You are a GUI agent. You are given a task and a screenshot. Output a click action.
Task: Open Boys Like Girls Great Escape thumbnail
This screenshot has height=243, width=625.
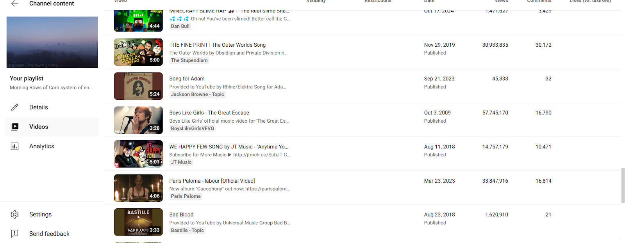(138, 120)
